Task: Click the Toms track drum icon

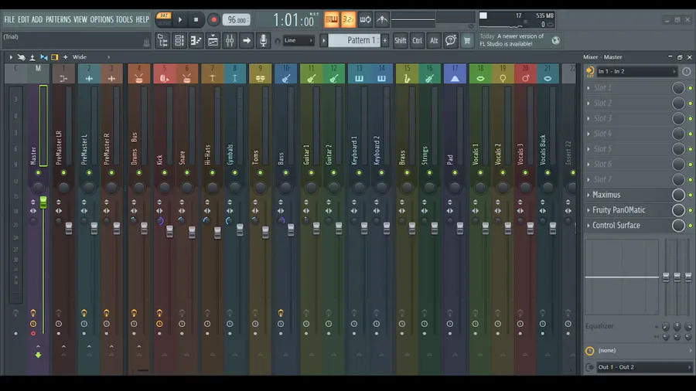Action: tap(260, 79)
